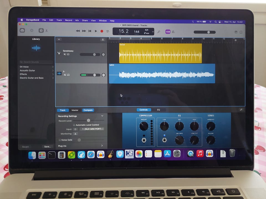The height and width of the screenshot is (199, 266).
Task: Open Music app in Dock
Action: [200, 154]
